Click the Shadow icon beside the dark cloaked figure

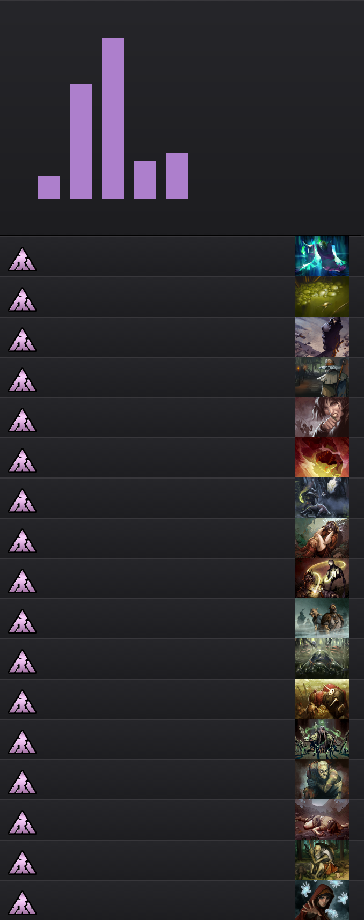[22, 340]
